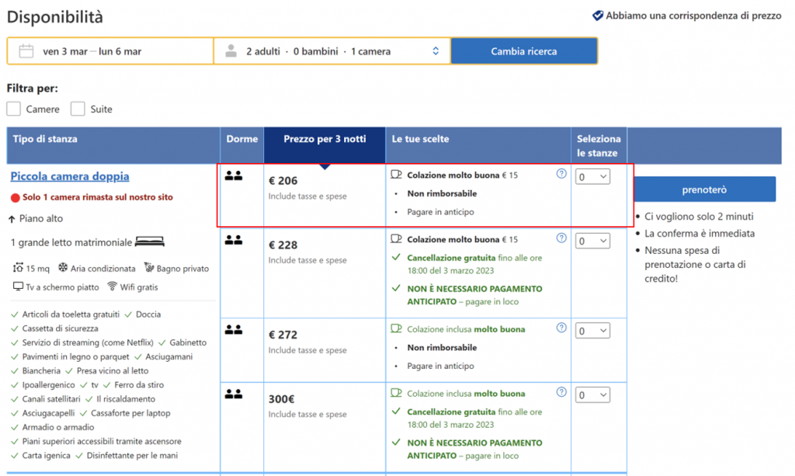
Task: Open room quantity dropdown for 300€ rate
Action: pos(593,395)
